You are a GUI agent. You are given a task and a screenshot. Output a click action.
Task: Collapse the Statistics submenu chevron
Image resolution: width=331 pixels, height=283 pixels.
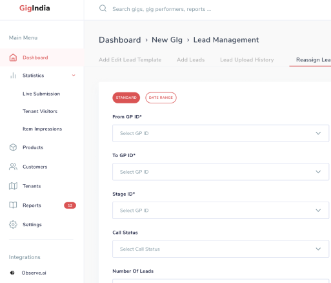tap(74, 76)
